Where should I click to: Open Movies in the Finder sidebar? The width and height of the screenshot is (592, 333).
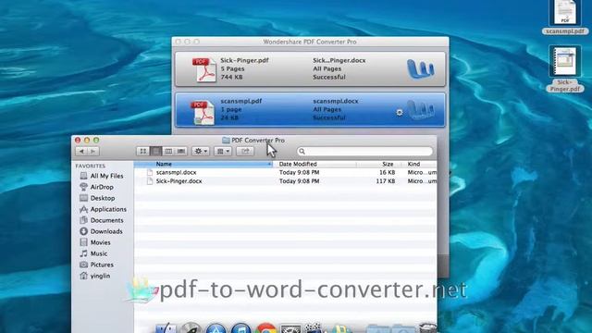pyautogui.click(x=95, y=242)
